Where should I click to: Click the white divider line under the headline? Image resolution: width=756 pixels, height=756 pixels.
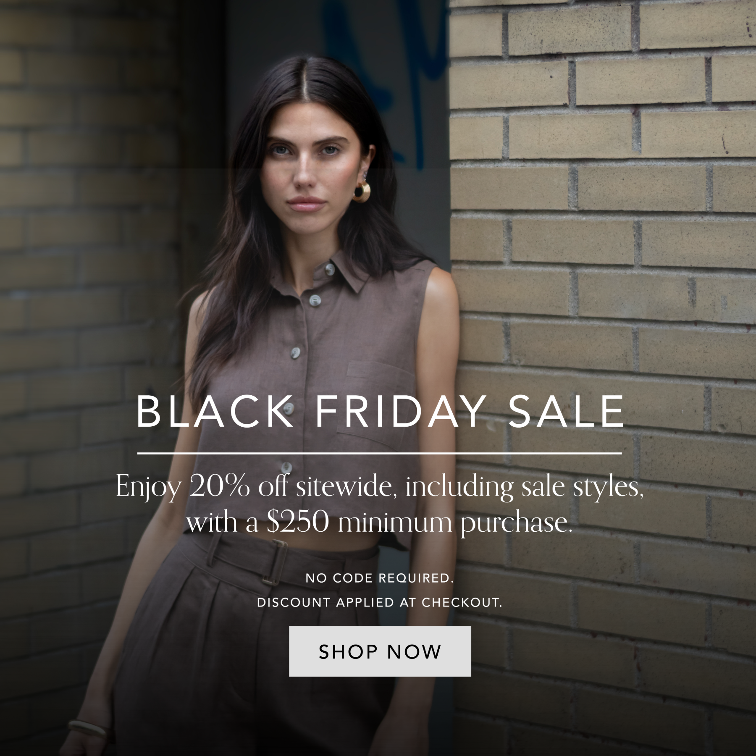pos(380,454)
